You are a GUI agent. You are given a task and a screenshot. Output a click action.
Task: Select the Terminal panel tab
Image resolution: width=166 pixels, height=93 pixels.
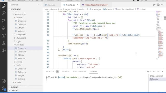point(94,72)
